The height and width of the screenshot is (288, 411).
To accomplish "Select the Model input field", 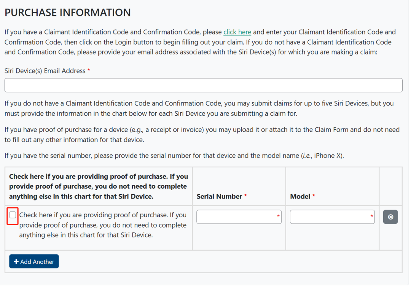I will 330,217.
